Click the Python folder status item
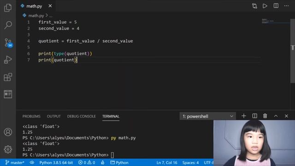The width and height of the screenshot is (295, 166). [x=119, y=162]
